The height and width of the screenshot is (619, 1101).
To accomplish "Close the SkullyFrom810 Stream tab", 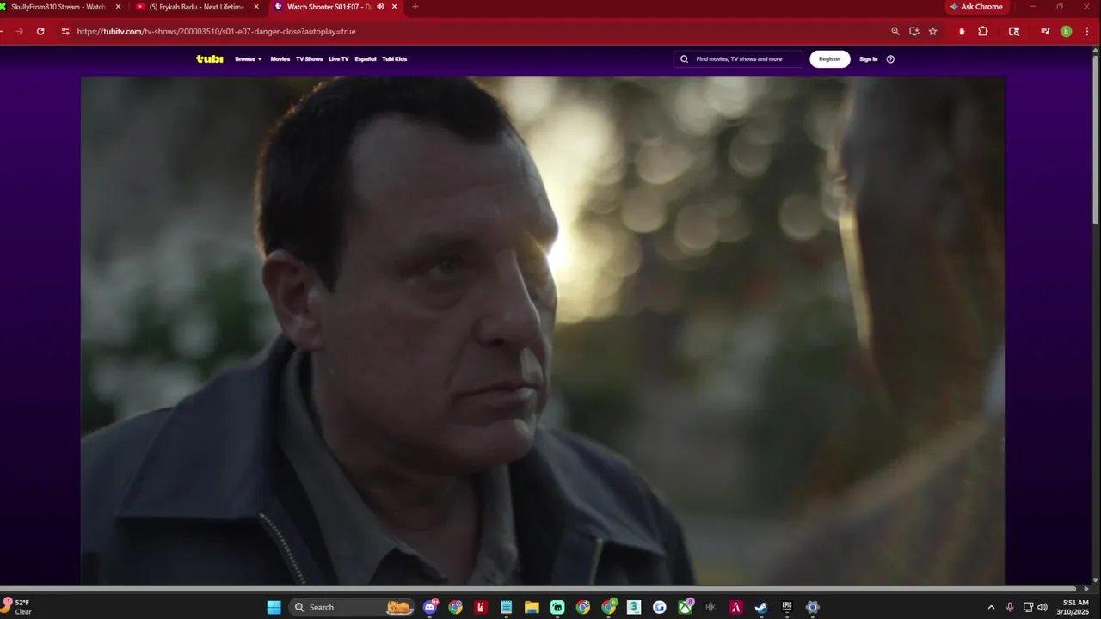I will point(119,7).
